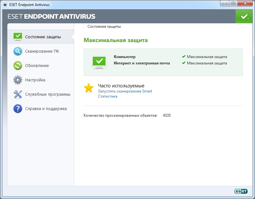Click Максимальная защита status for Компьютер

(207, 57)
